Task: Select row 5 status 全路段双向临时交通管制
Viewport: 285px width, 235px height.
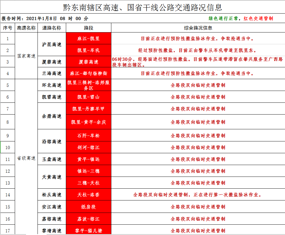Action: [198, 85]
